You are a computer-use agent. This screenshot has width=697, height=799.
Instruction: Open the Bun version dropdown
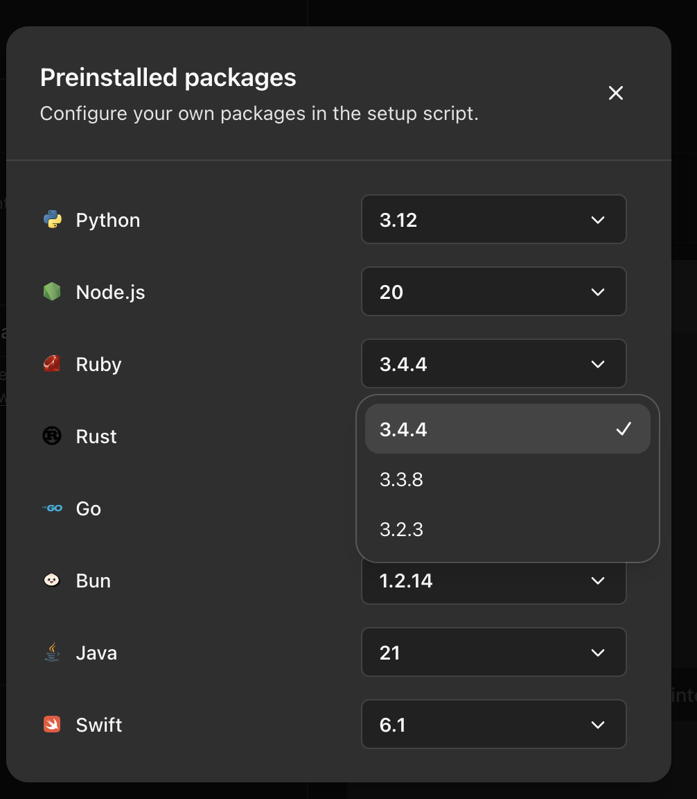tap(494, 583)
